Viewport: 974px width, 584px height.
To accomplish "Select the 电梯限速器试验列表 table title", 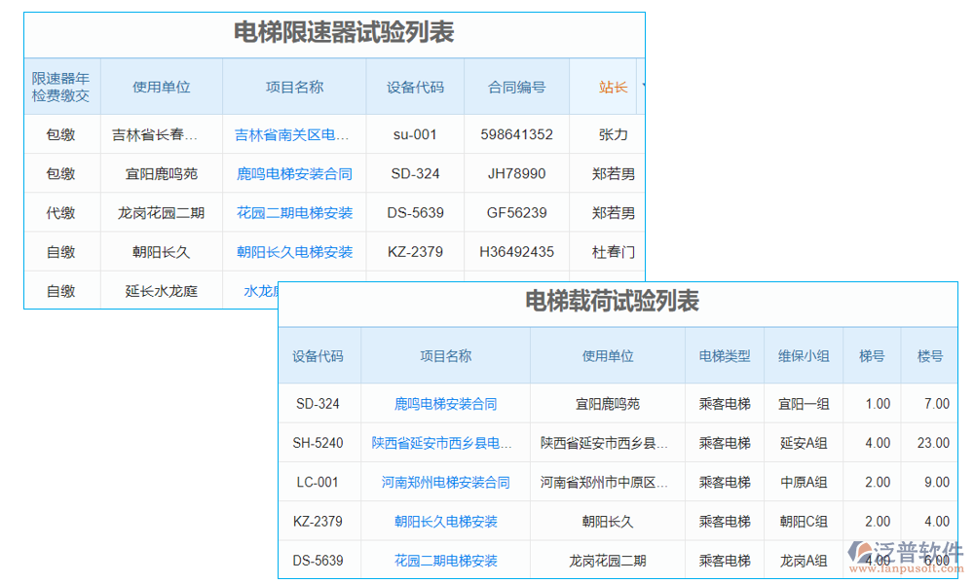I will pyautogui.click(x=333, y=30).
